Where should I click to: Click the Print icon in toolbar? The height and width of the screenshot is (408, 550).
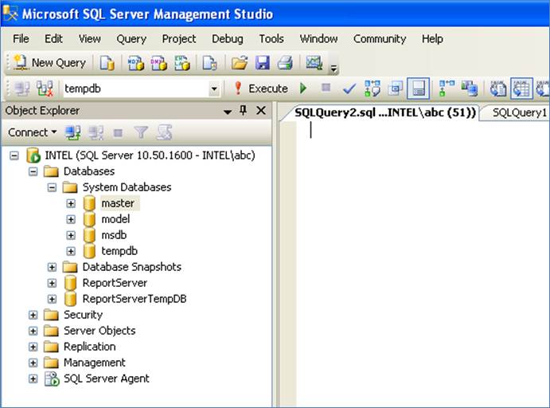[x=285, y=63]
